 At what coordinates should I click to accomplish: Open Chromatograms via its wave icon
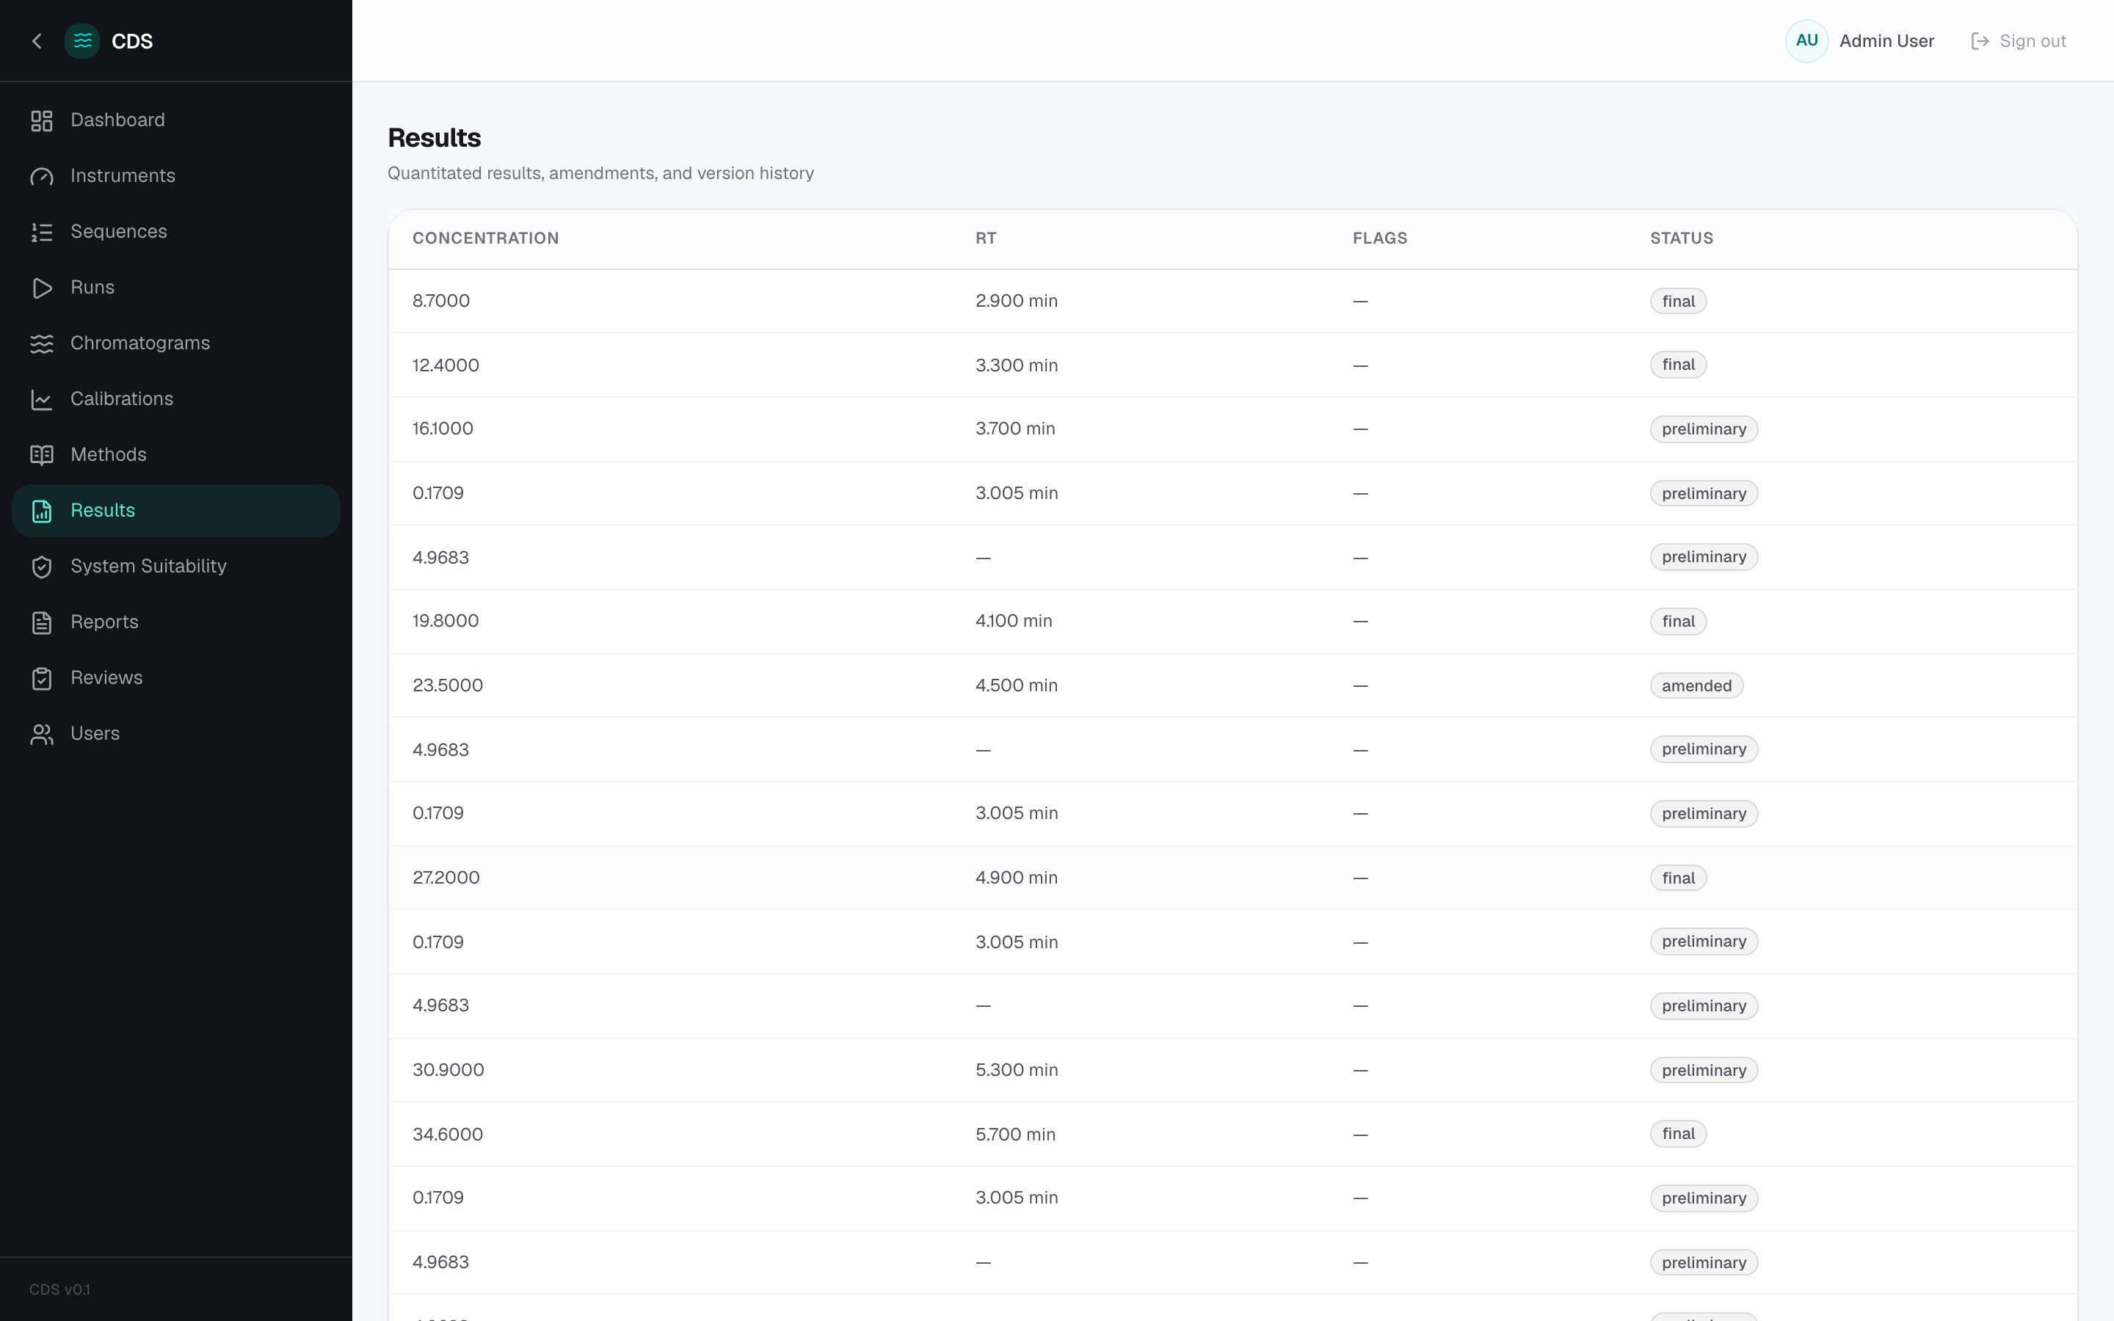pyautogui.click(x=41, y=343)
